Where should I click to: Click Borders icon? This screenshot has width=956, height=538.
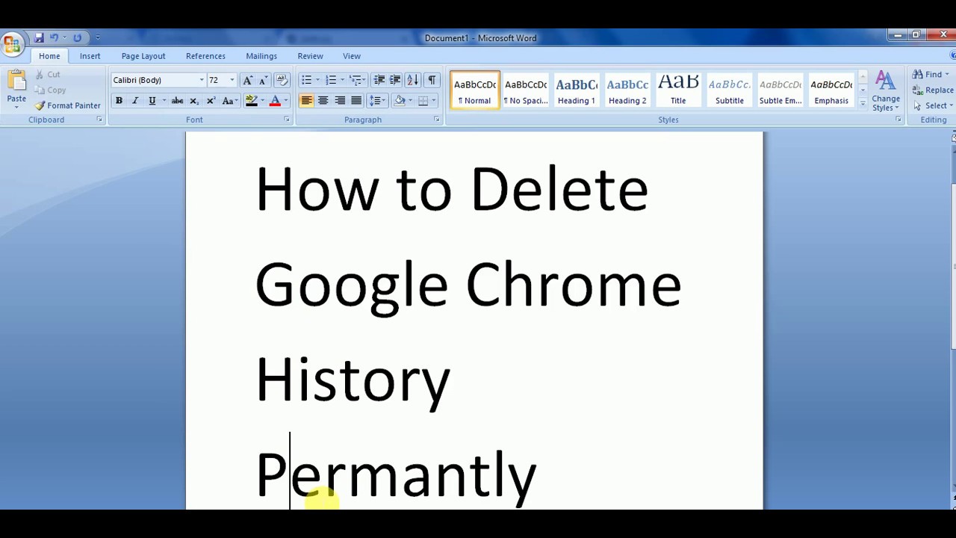(x=423, y=101)
